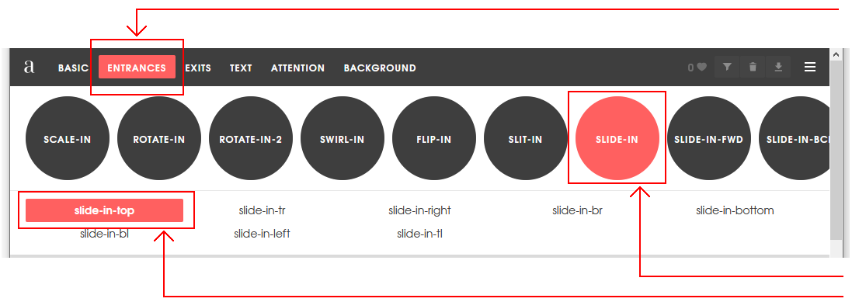Choose the SWIRL-IN animation circle
This screenshot has width=852, height=302.
[343, 138]
